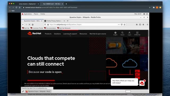This screenshot has height=96, width=170.
Task: Switch to Byzantine Empire Firefox tab
Action: coord(32,21)
